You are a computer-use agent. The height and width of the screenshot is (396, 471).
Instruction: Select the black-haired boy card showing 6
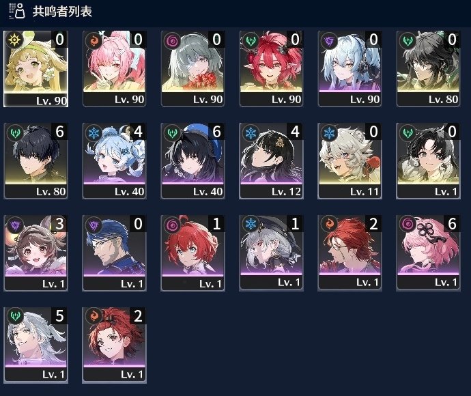click(35, 160)
